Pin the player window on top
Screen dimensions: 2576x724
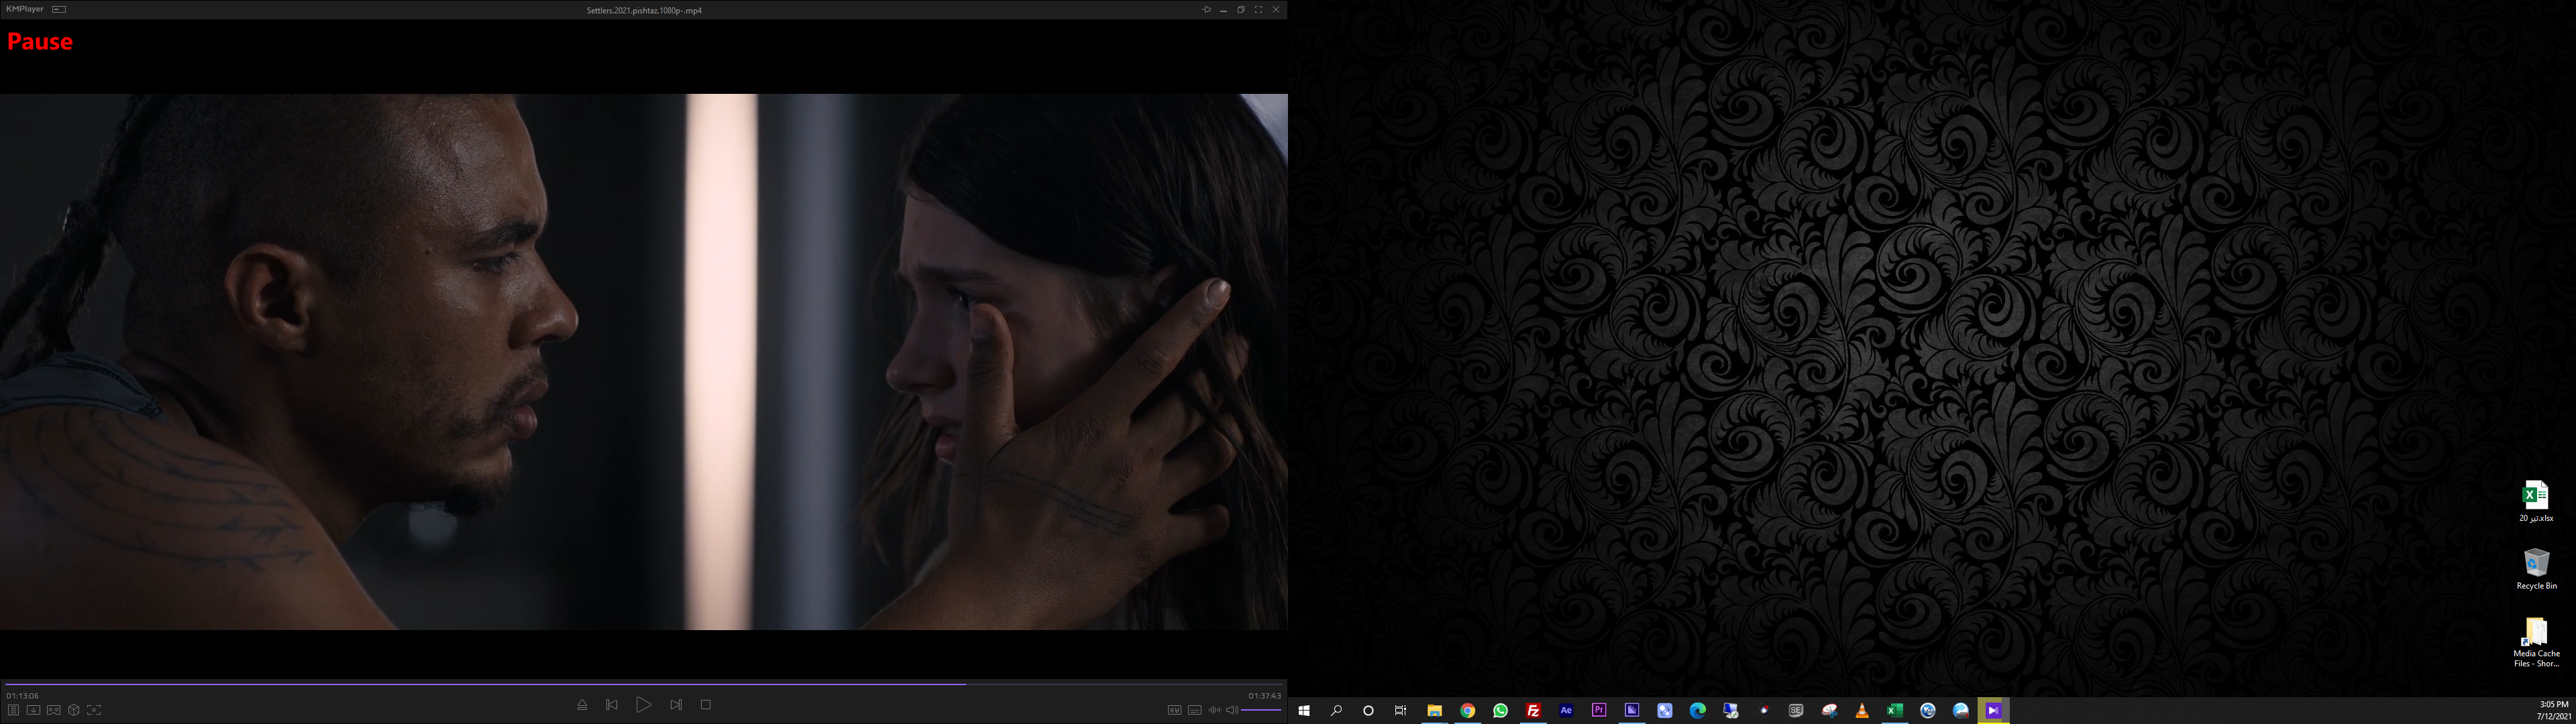tap(1206, 10)
